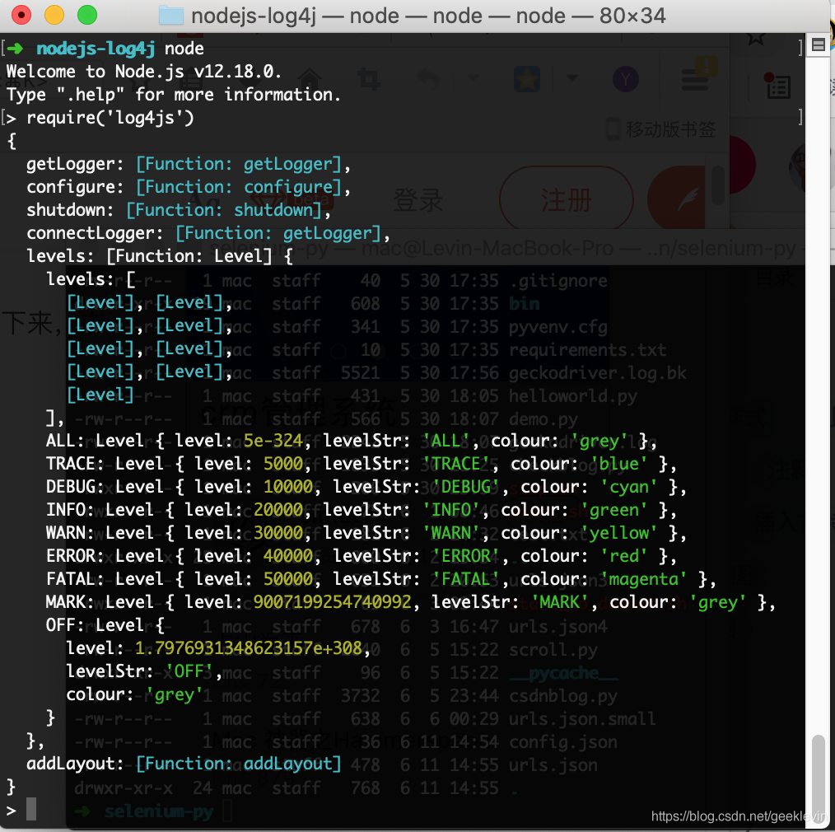Screen dimensions: 835x832
Task: Click 'config.json' in the background terminal
Action: 563,742
